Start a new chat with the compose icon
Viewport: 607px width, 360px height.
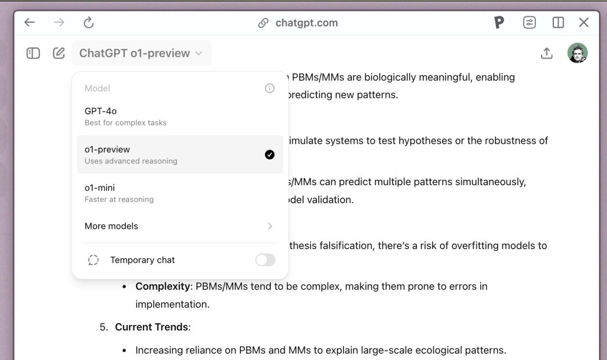pos(59,53)
